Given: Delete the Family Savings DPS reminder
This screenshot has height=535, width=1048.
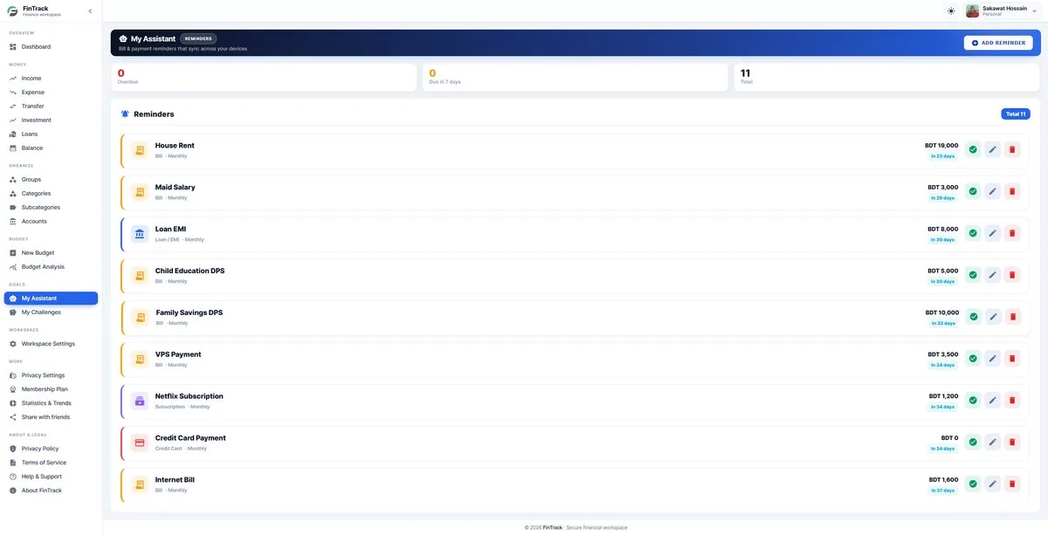Looking at the screenshot, I should click(1012, 317).
